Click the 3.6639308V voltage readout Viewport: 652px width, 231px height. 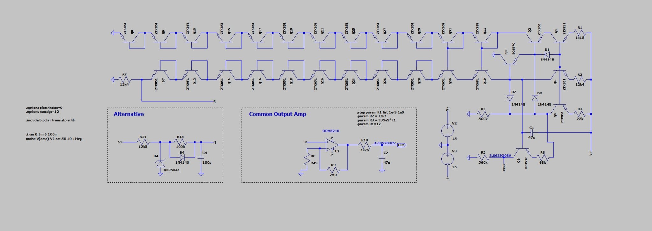click(500, 156)
